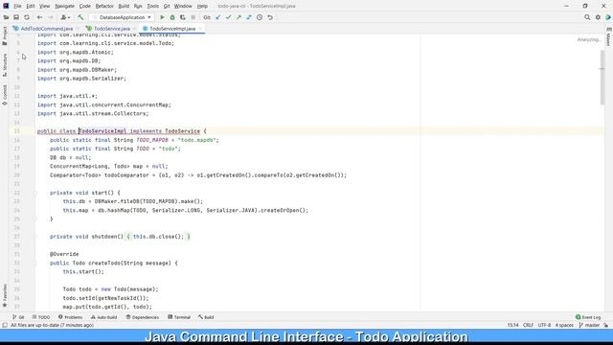
Task: Open the Window menu
Action: [x=183, y=6]
